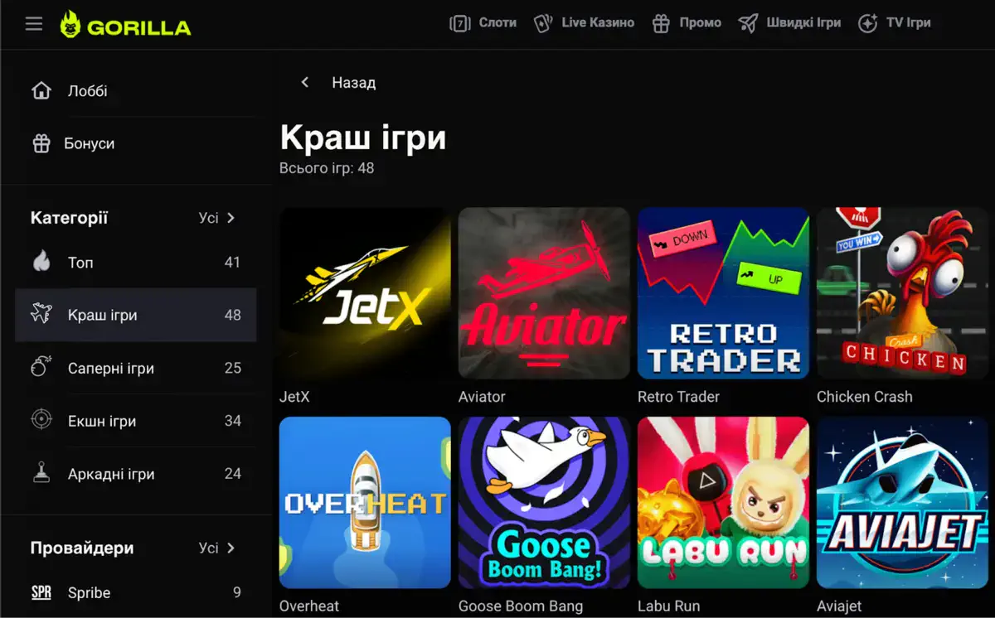
Task: Click the back arrow beside Назад
Action: coord(305,82)
